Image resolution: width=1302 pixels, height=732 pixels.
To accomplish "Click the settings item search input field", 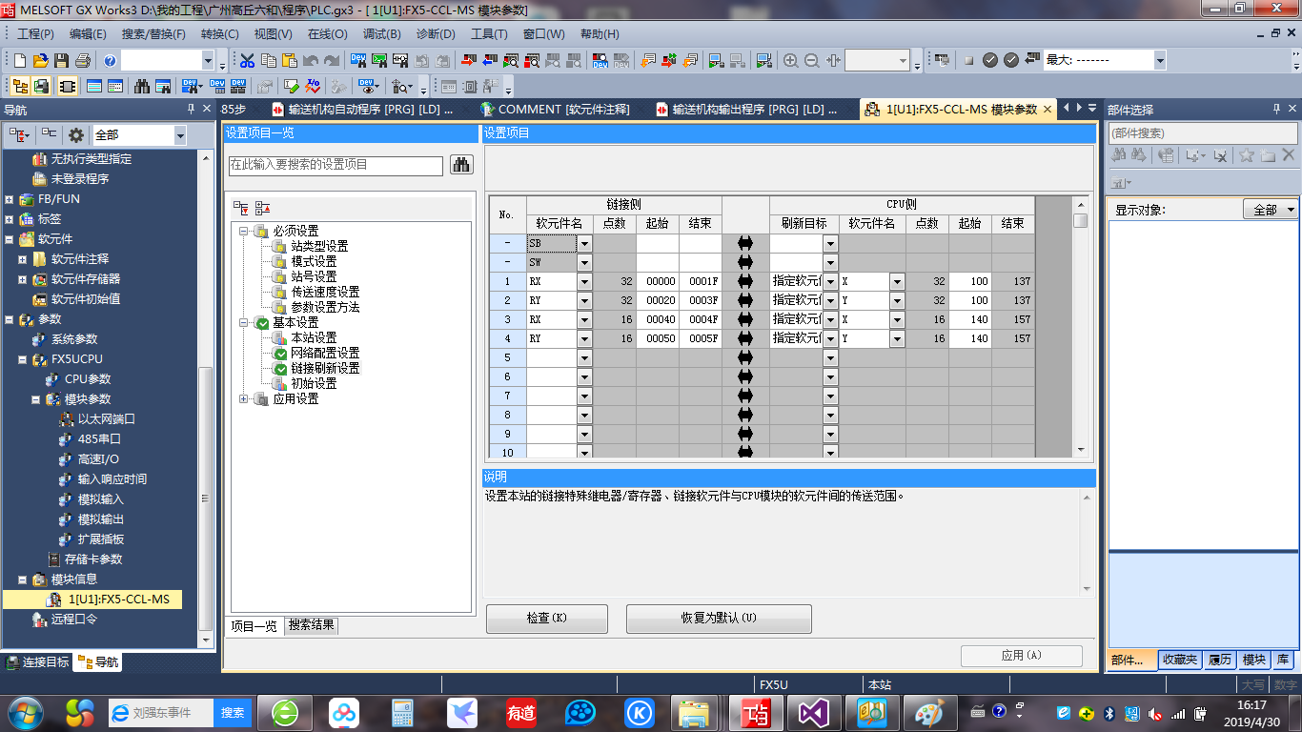I will (x=336, y=165).
